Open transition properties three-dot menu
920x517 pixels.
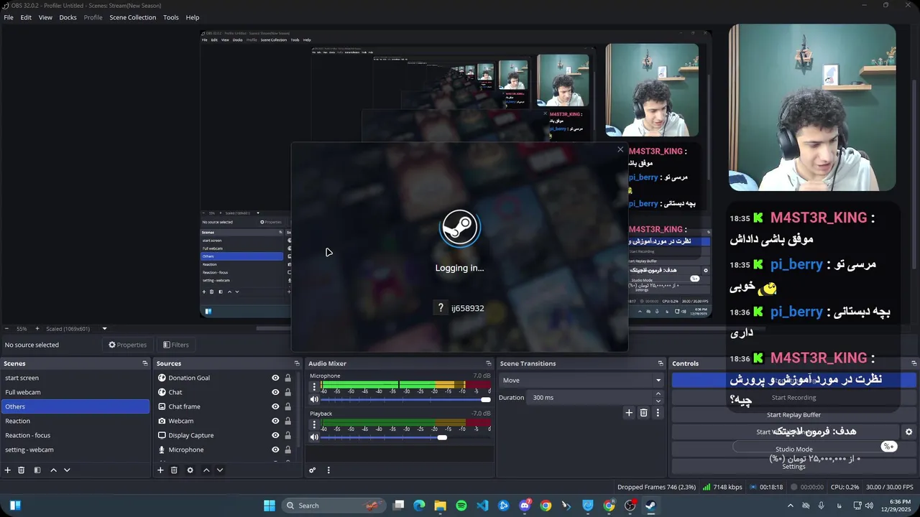(658, 413)
